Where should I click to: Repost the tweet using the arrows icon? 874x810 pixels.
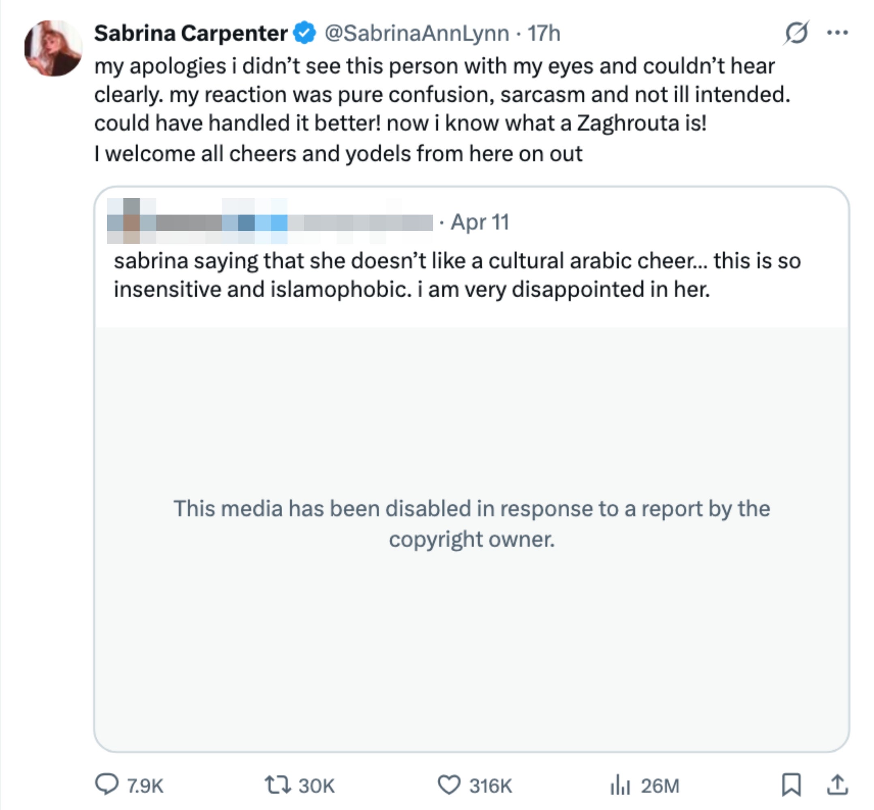click(277, 784)
